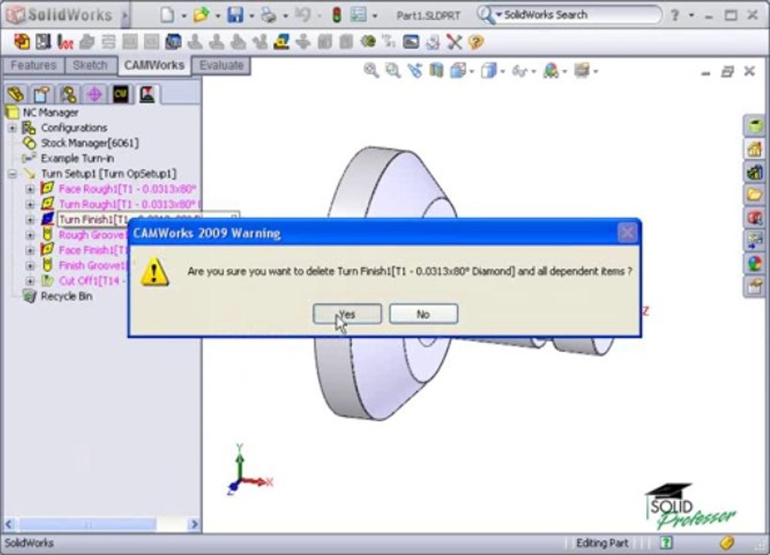Open the Options dropdown arrow
The height and width of the screenshot is (555, 770).
(x=375, y=16)
